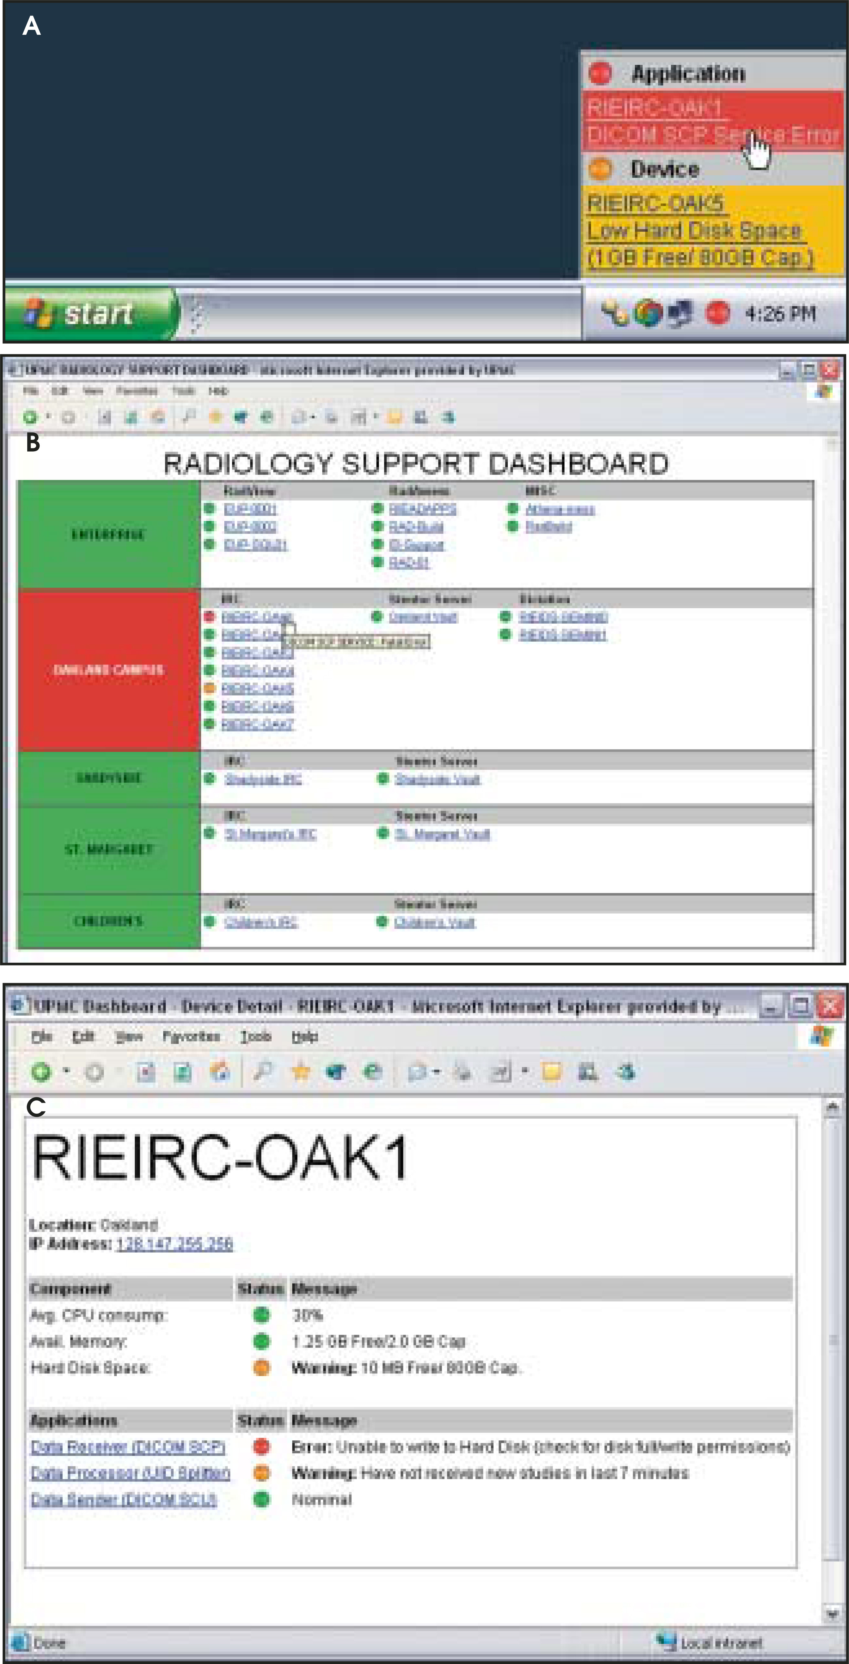Viewport: 849px width, 1664px height.
Task: Click Back arrow in Device Detail window toolbar
Action: tap(41, 1072)
